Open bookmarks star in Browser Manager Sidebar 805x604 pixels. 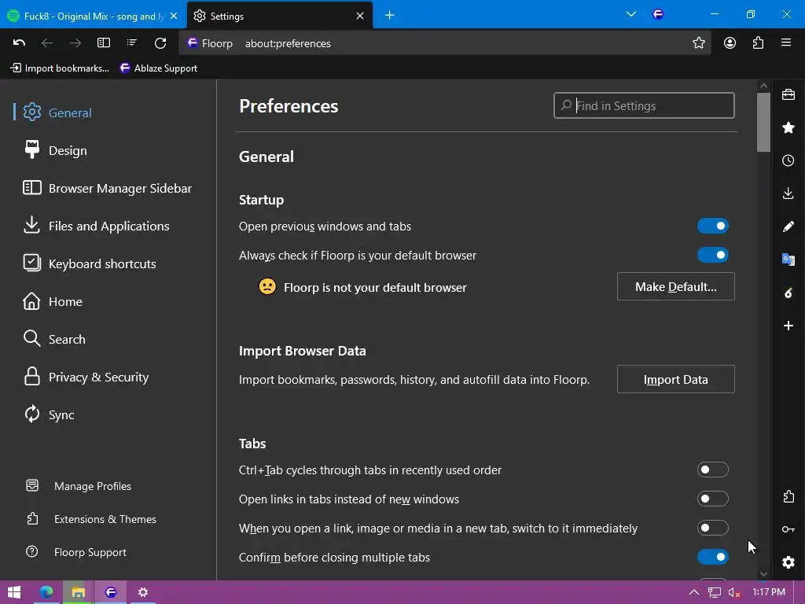click(x=788, y=127)
